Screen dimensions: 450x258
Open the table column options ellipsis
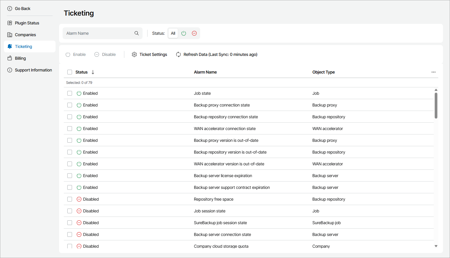434,72
